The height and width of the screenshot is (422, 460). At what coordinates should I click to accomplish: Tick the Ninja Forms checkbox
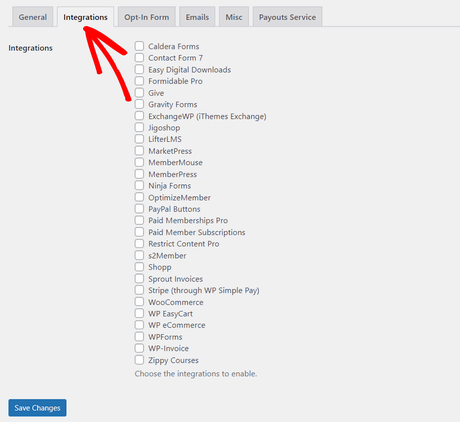(139, 185)
